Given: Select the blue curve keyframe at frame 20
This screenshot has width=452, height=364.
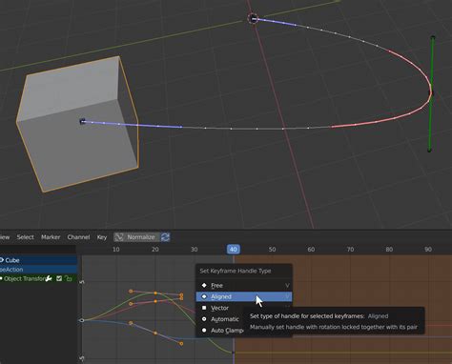Looking at the screenshot, I should (155, 333).
